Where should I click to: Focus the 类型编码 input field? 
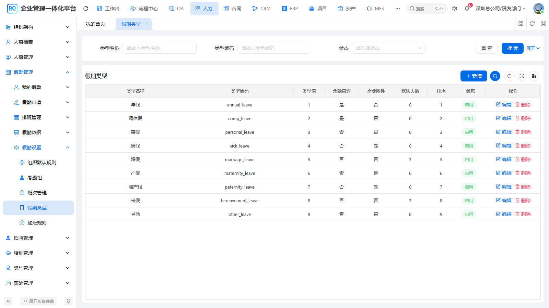(274, 48)
